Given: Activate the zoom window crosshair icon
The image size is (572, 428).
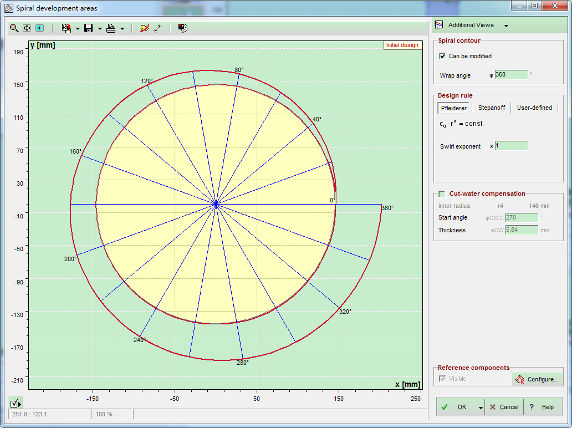Looking at the screenshot, I should click(x=39, y=28).
